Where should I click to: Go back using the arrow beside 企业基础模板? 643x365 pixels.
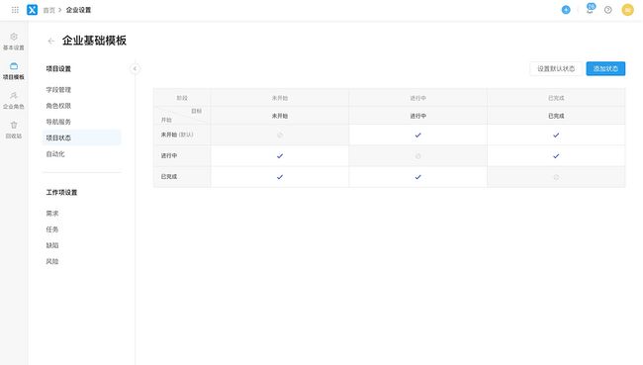click(50, 41)
